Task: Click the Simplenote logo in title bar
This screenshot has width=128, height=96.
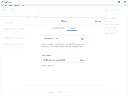Action: (x=2, y=2)
